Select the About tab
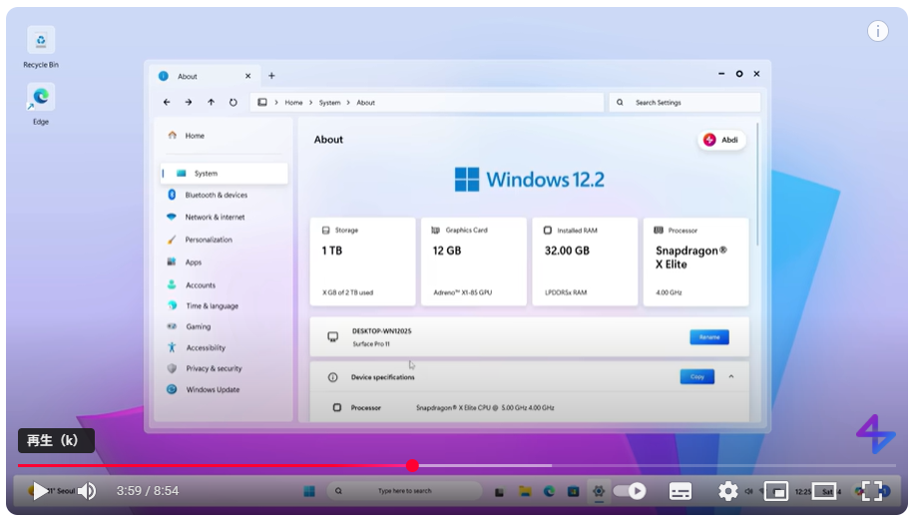 (x=206, y=76)
